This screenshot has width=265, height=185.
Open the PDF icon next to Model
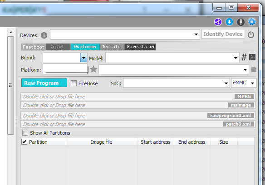tap(252, 57)
